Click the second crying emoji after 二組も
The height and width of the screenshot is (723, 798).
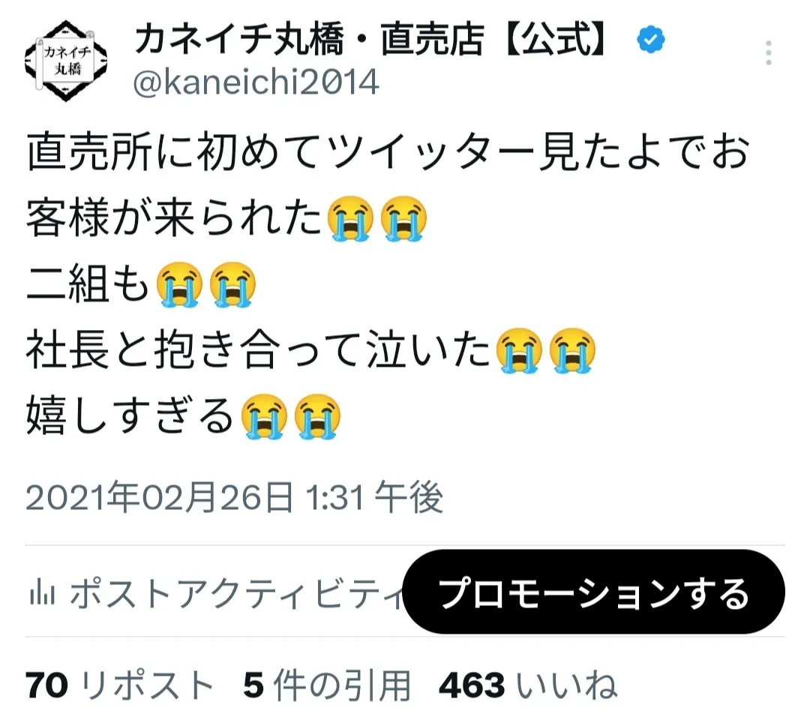tap(232, 284)
